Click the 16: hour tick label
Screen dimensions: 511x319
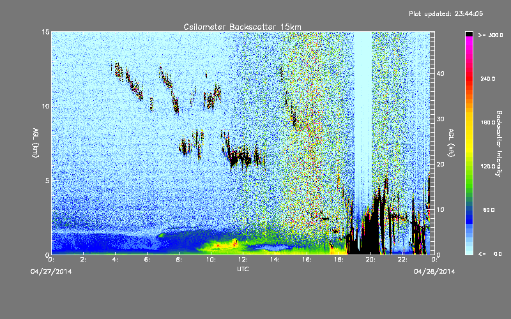coord(307,260)
